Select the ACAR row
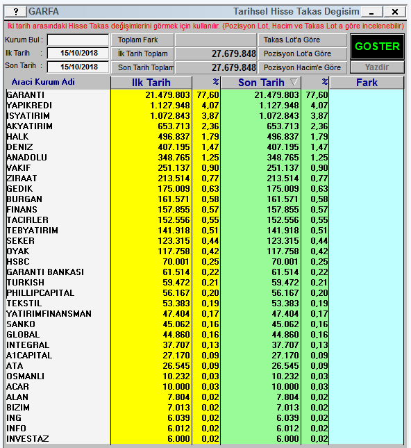411x448 pixels. coord(205,387)
